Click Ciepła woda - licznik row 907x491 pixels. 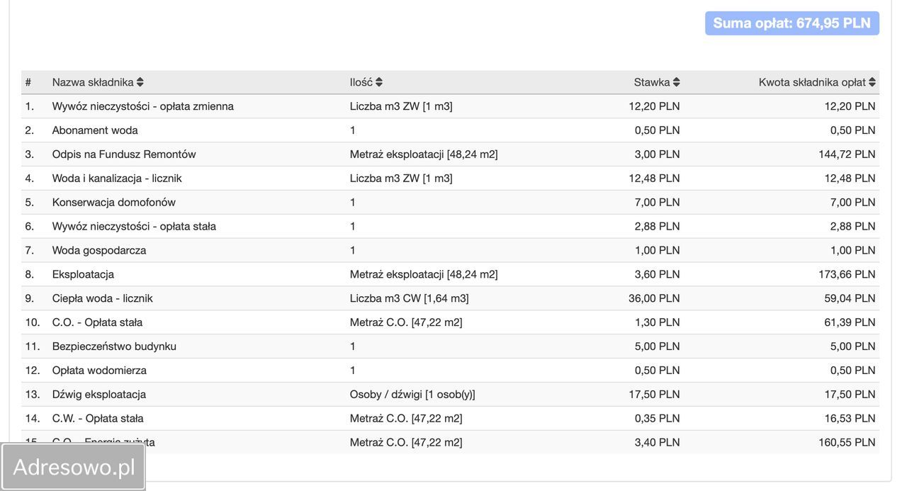point(102,298)
